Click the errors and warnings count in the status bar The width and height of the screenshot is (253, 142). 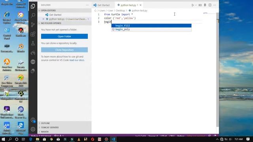pyautogui.click(x=59, y=136)
